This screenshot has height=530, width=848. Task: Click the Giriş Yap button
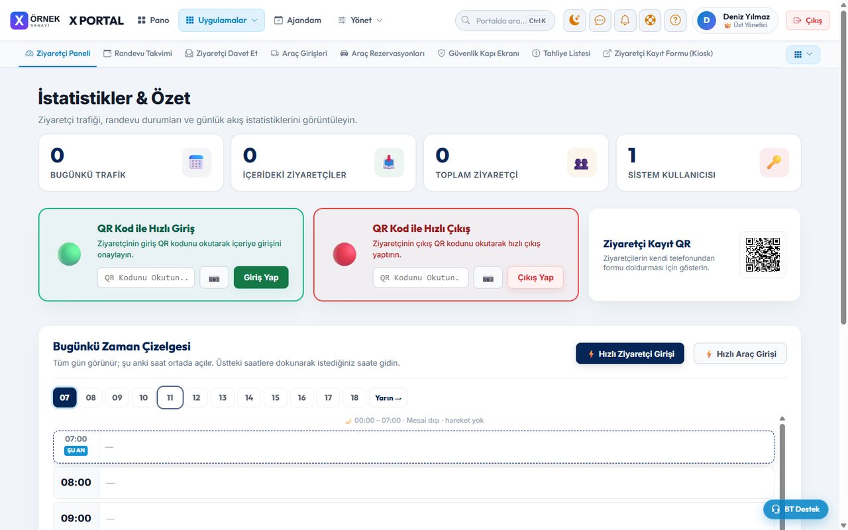click(261, 278)
